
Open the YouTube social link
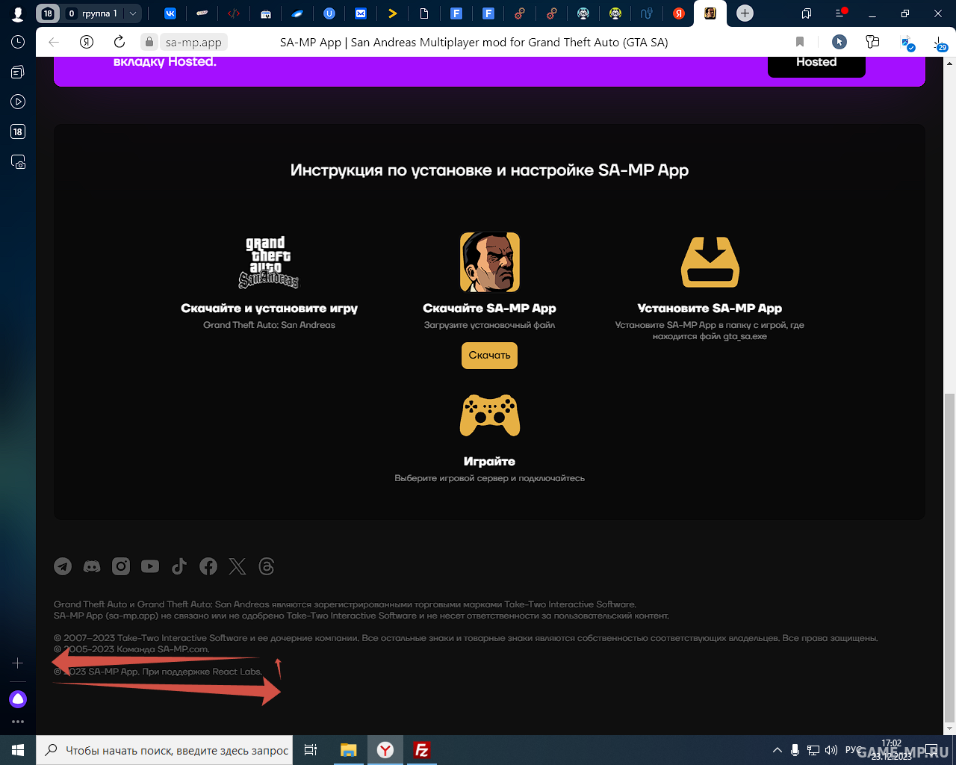(x=150, y=566)
